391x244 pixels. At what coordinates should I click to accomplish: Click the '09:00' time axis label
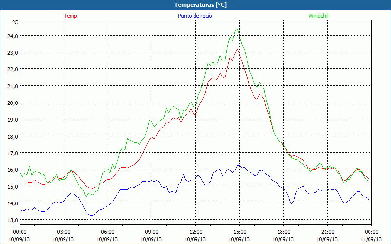[152, 232]
